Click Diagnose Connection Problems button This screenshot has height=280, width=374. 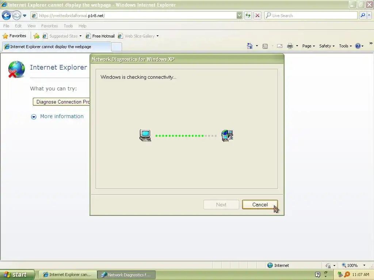[x=61, y=102]
